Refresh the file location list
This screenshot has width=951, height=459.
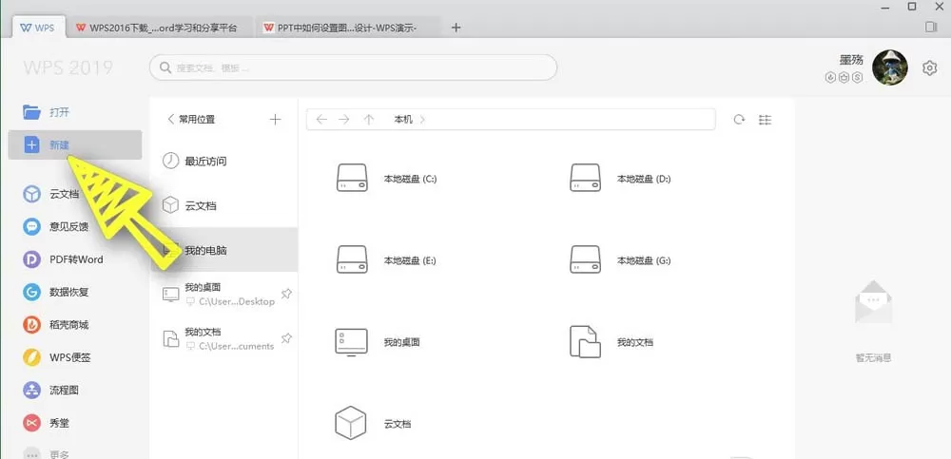(739, 120)
